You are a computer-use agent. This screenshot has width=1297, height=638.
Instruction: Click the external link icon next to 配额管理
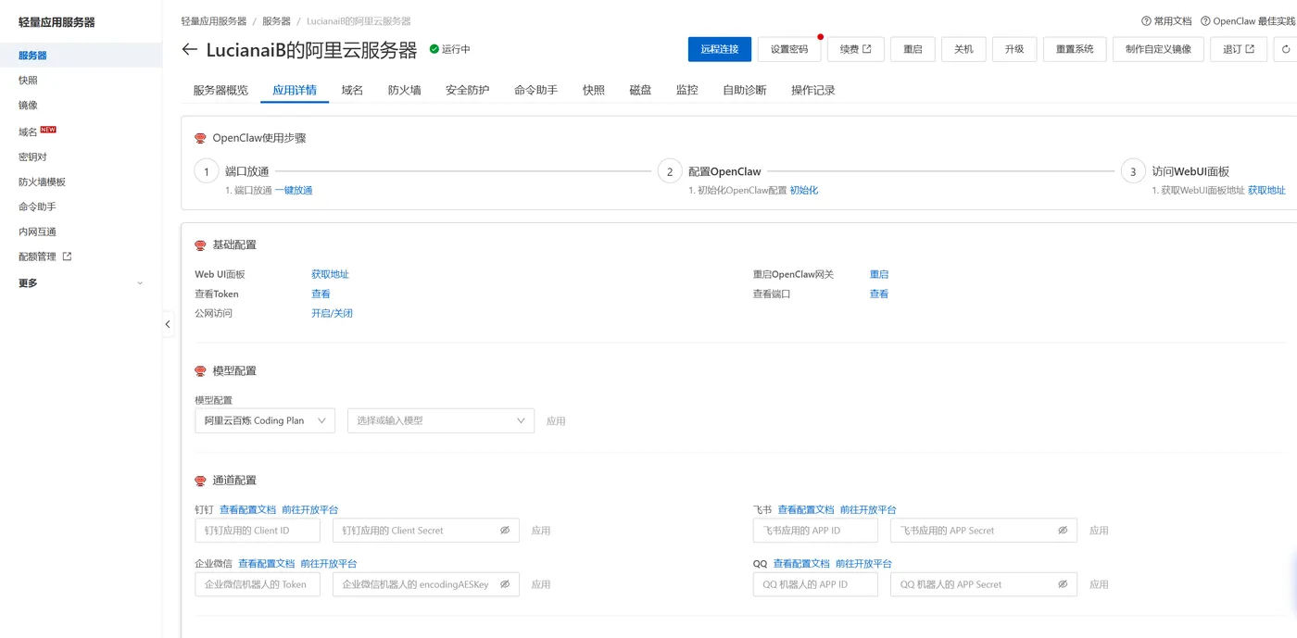click(x=67, y=256)
